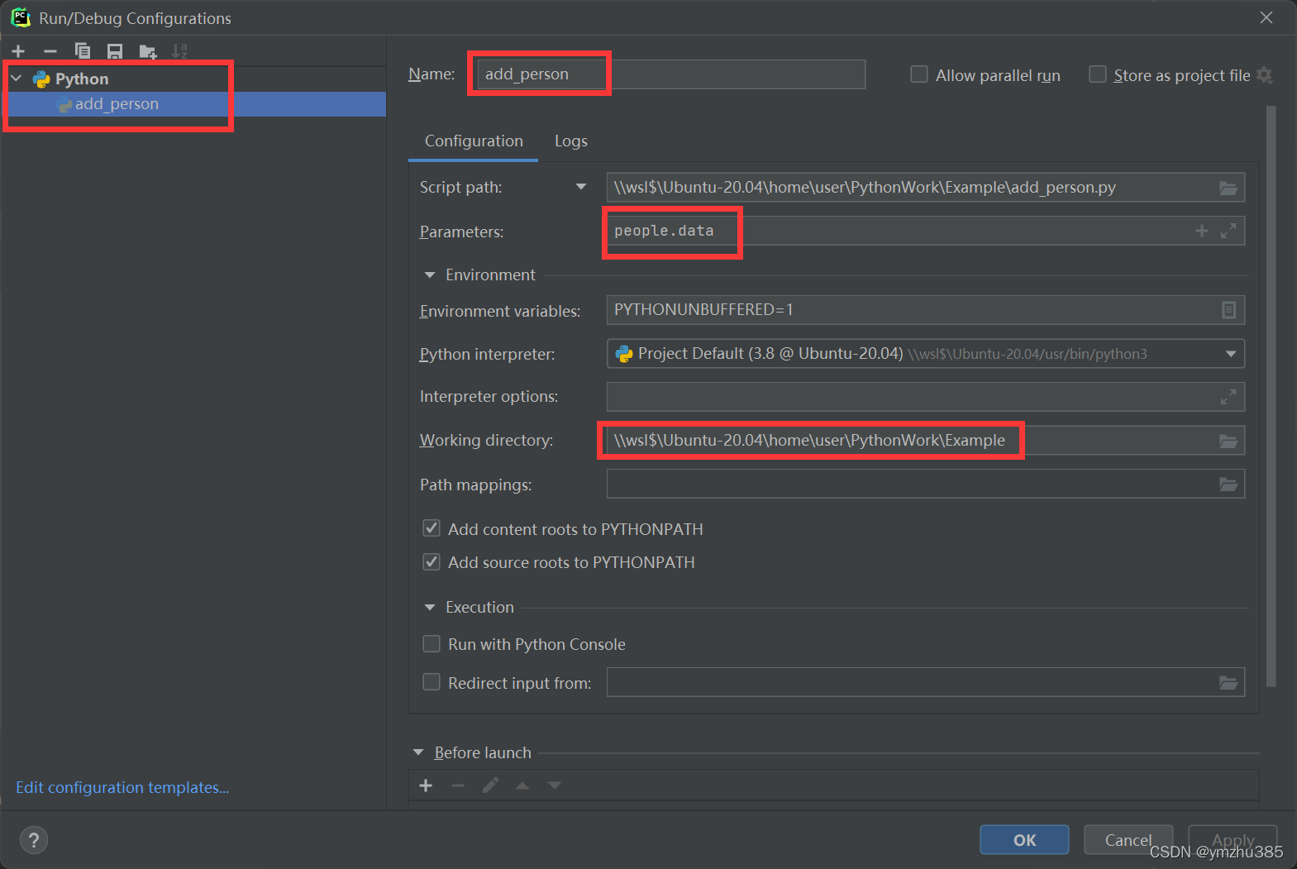
Task: Open the Script path type dropdown
Action: click(x=581, y=187)
